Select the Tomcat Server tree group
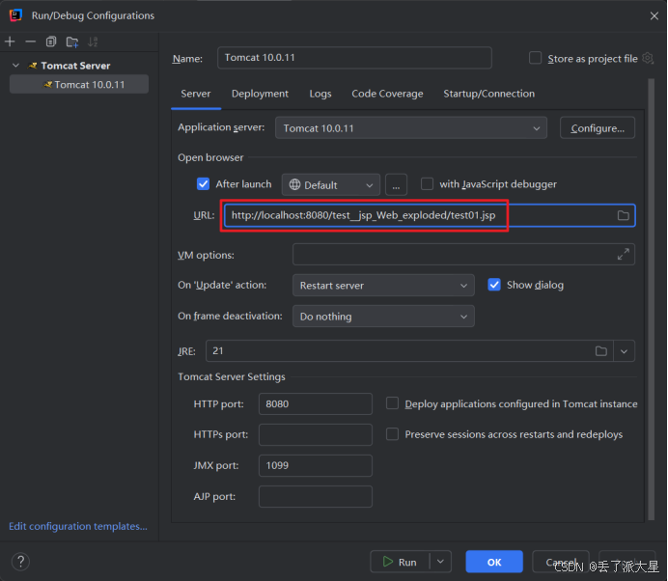Screen dimensions: 668x581 (75, 66)
